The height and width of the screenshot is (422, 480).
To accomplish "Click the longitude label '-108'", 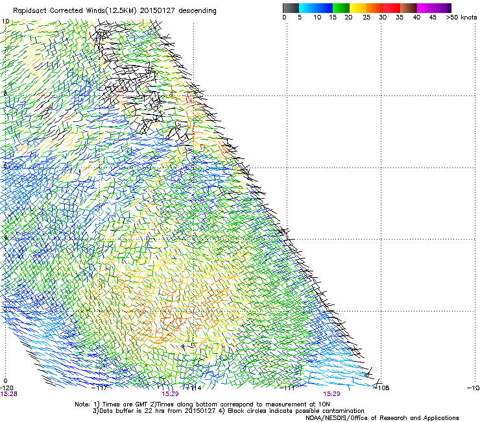I will 381,388.
